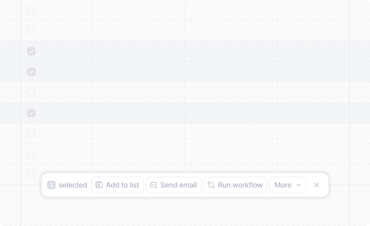Check the first row's checkbox
The width and height of the screenshot is (370, 226).
point(31,10)
